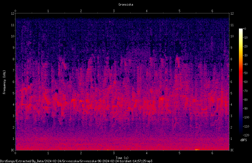Click the 5 second mark on top axis
The image size is (252, 163).
(x=179, y=11)
